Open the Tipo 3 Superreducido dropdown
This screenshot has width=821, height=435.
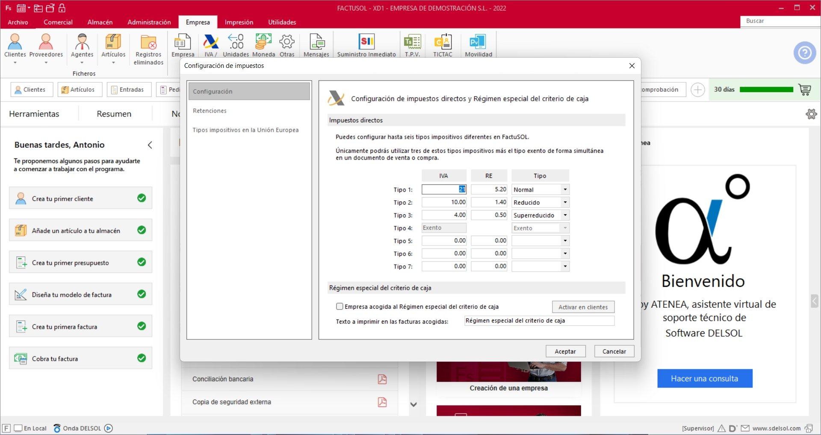point(565,215)
